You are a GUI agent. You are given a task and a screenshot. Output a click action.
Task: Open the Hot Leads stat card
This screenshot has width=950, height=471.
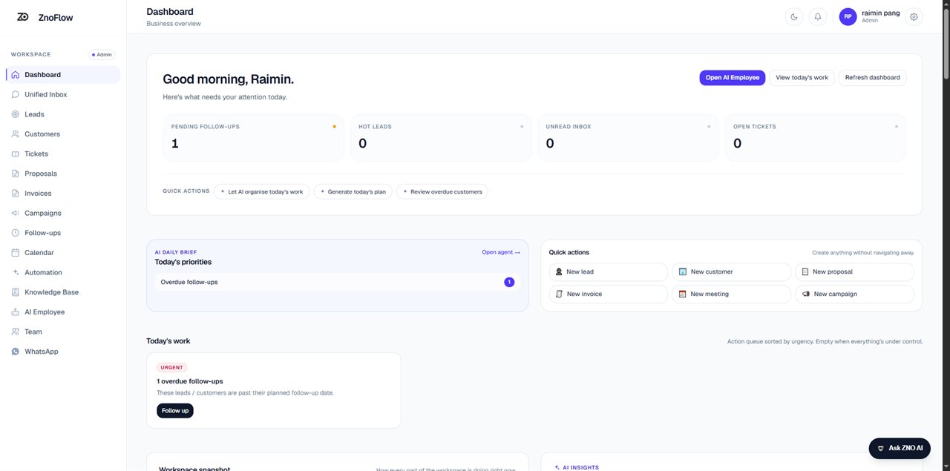(441, 137)
